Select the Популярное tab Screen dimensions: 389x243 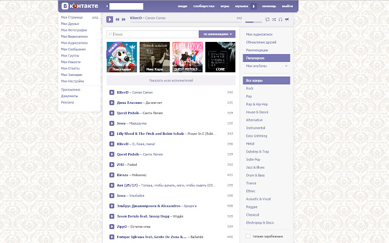pos(266,58)
